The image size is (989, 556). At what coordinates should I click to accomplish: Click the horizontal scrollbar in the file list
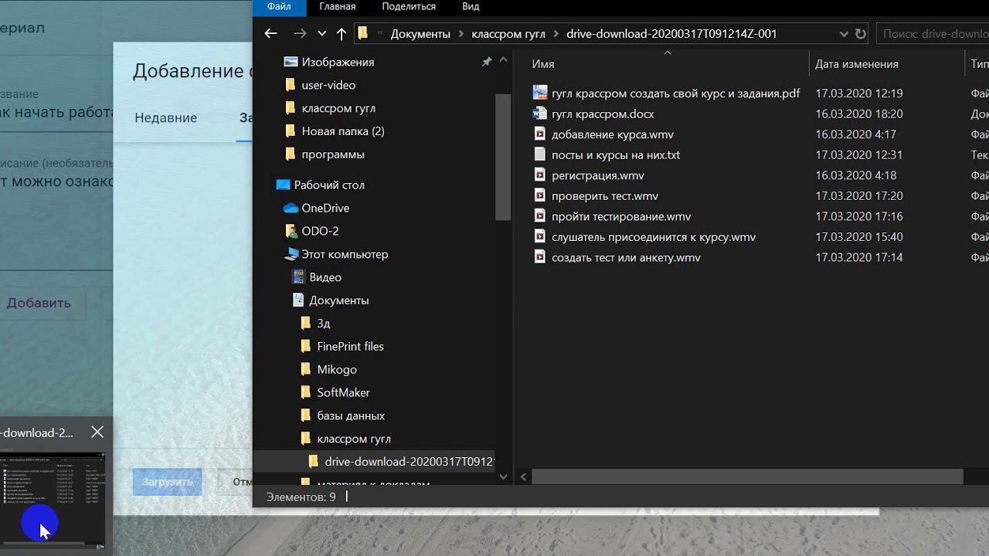pyautogui.click(x=746, y=477)
